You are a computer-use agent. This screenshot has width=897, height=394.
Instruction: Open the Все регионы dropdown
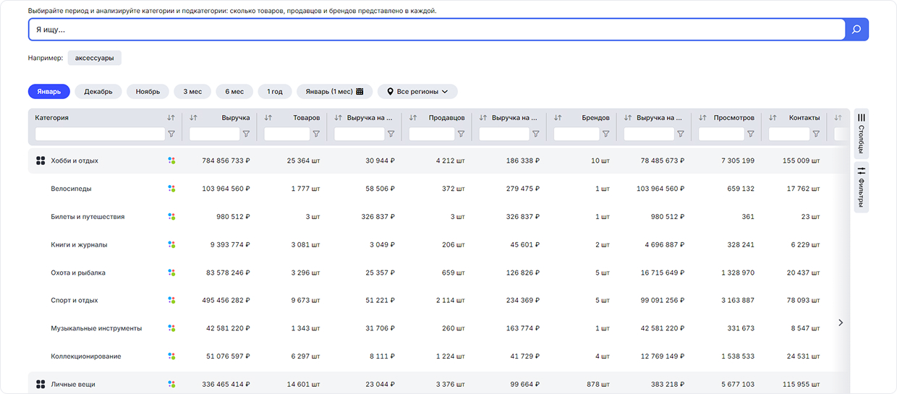(417, 92)
